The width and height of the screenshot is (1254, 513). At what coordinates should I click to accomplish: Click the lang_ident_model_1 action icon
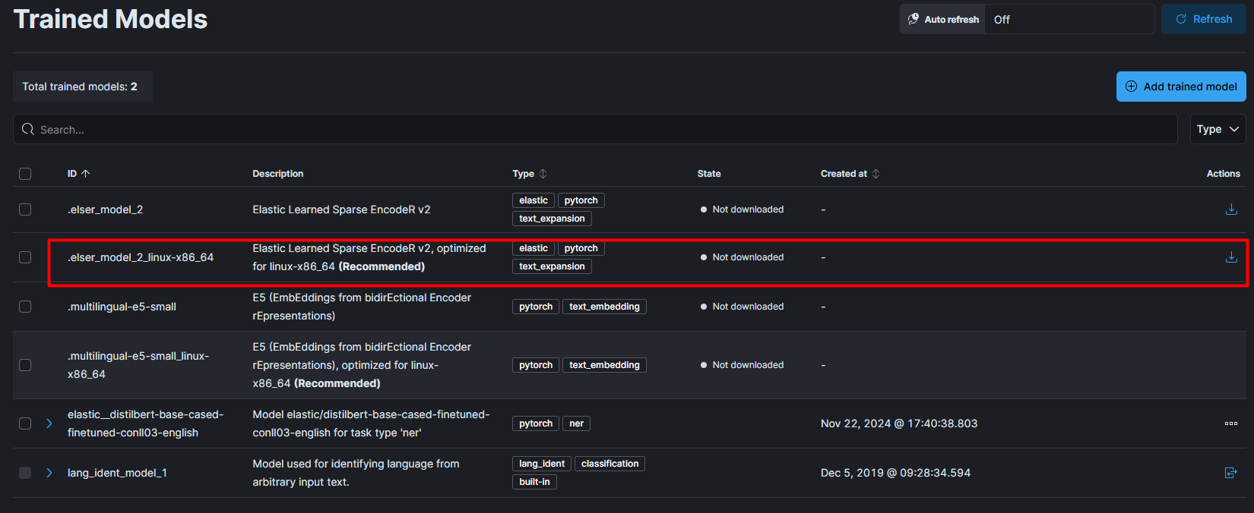tap(1231, 473)
